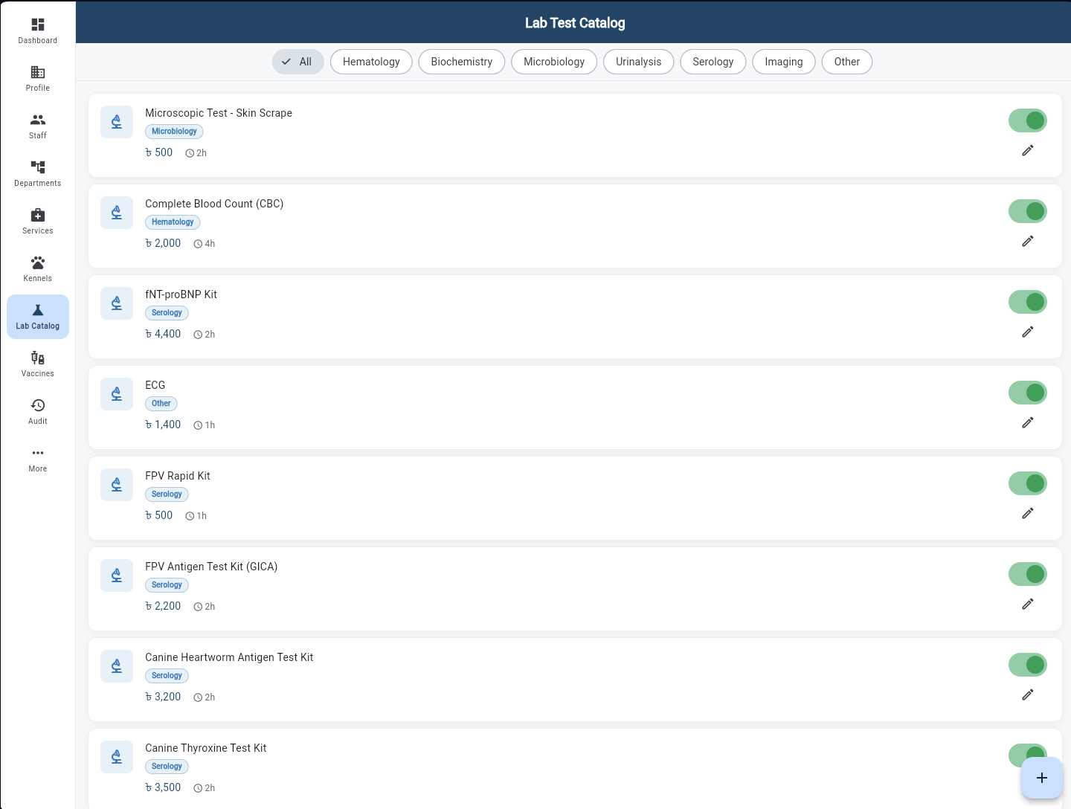Toggle off the fNT-proBNP Kit test
The width and height of the screenshot is (1071, 809).
tap(1027, 302)
